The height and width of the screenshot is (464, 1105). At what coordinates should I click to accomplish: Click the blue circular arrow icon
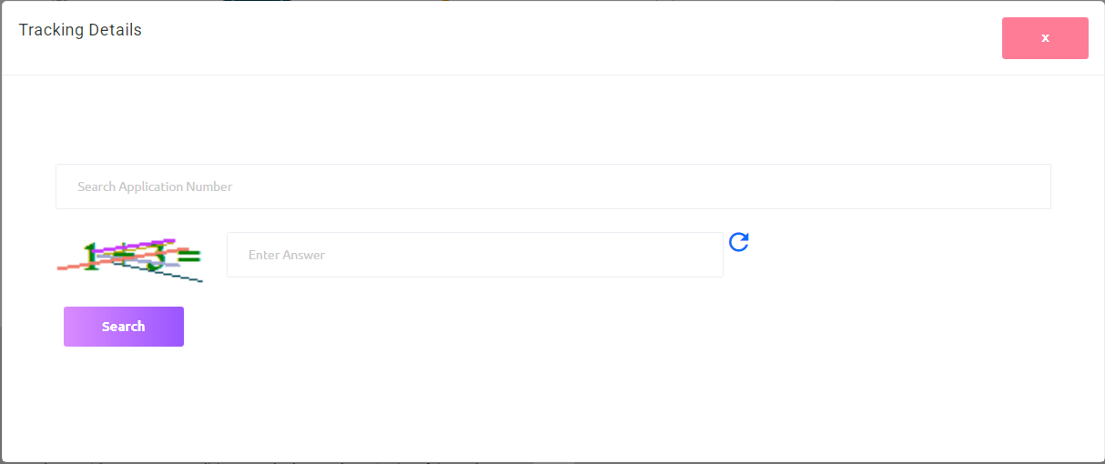tap(739, 242)
